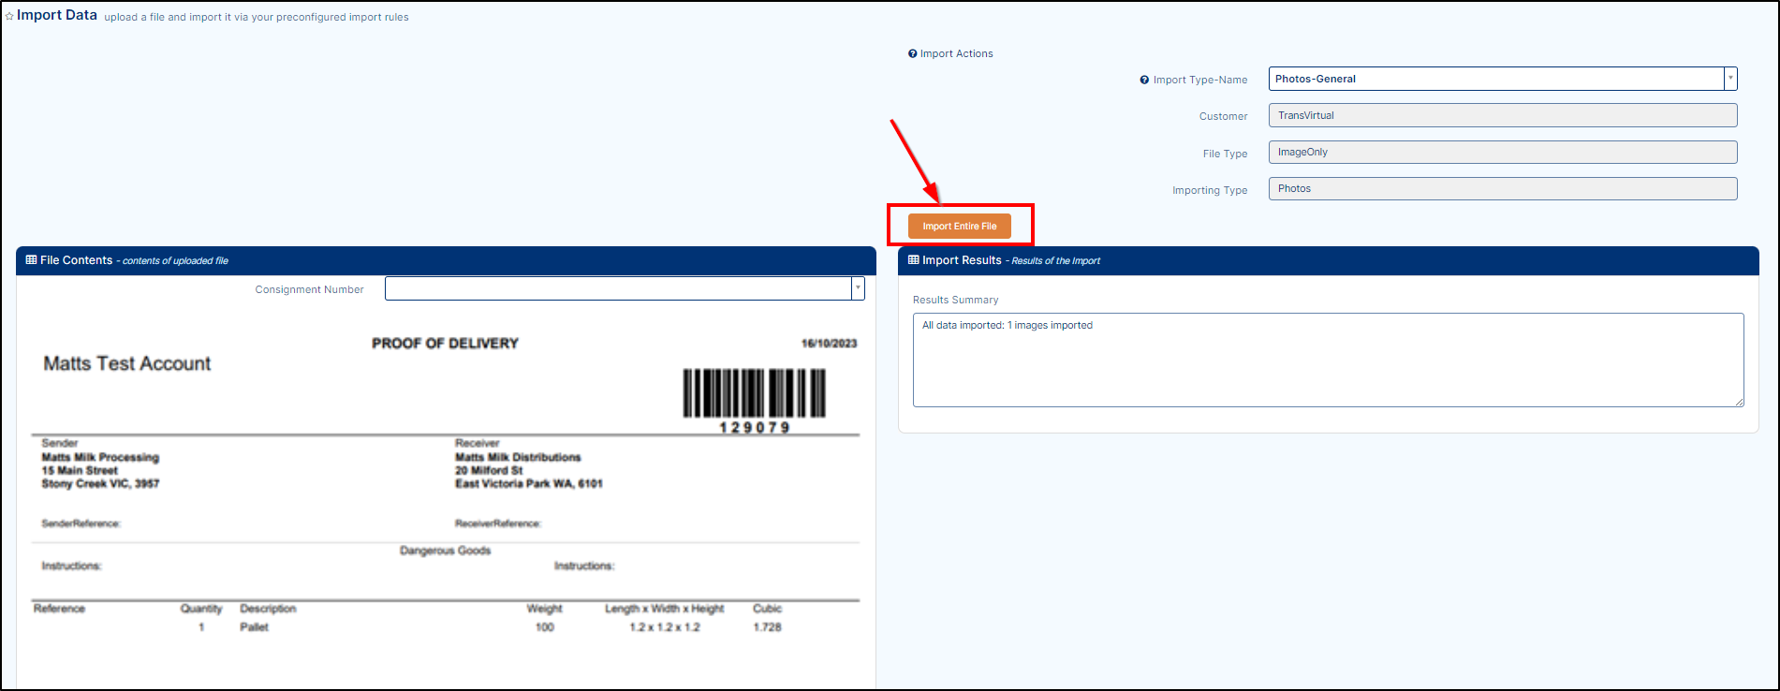Click inside the Consignment Number field
Viewport: 1780px width, 691px height.
[x=618, y=288]
